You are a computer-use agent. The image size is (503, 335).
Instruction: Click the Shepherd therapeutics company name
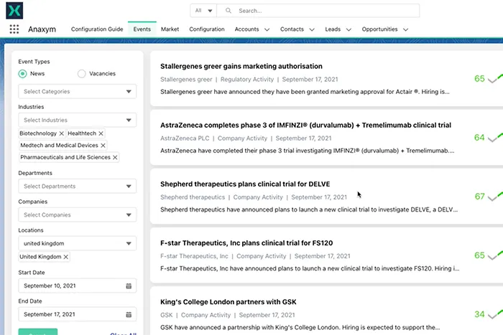click(193, 197)
